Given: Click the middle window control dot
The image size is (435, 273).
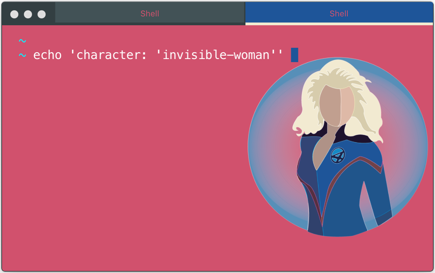Looking at the screenshot, I should pyautogui.click(x=28, y=14).
